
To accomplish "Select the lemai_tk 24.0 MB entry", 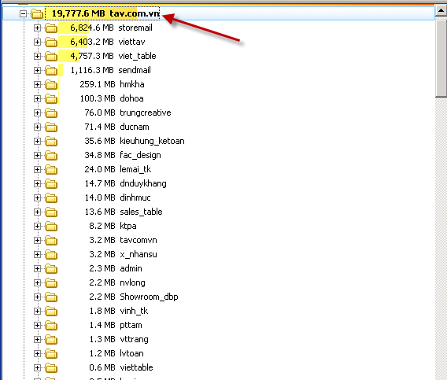I will (x=118, y=169).
